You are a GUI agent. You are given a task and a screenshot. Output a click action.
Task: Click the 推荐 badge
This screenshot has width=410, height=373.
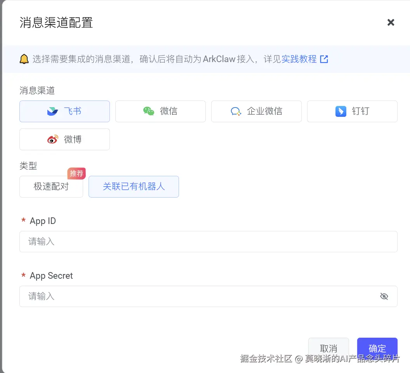pos(76,173)
